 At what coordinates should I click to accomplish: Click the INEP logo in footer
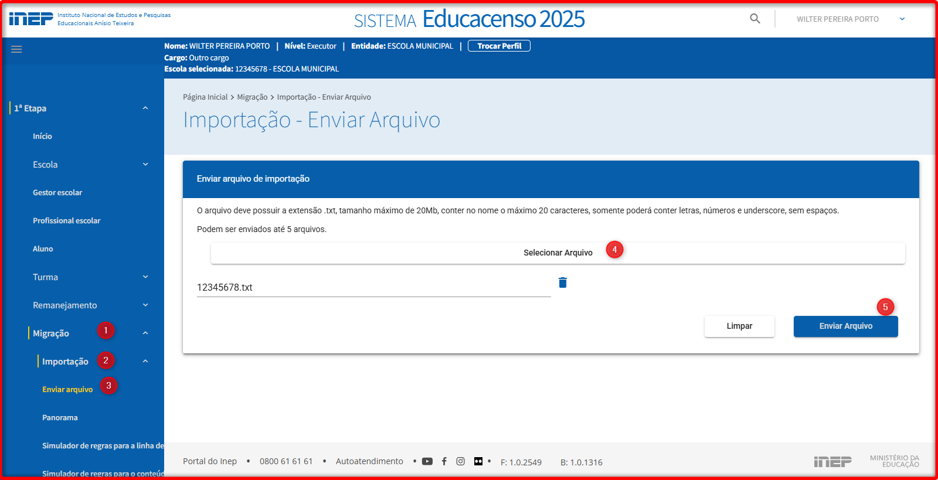click(832, 462)
